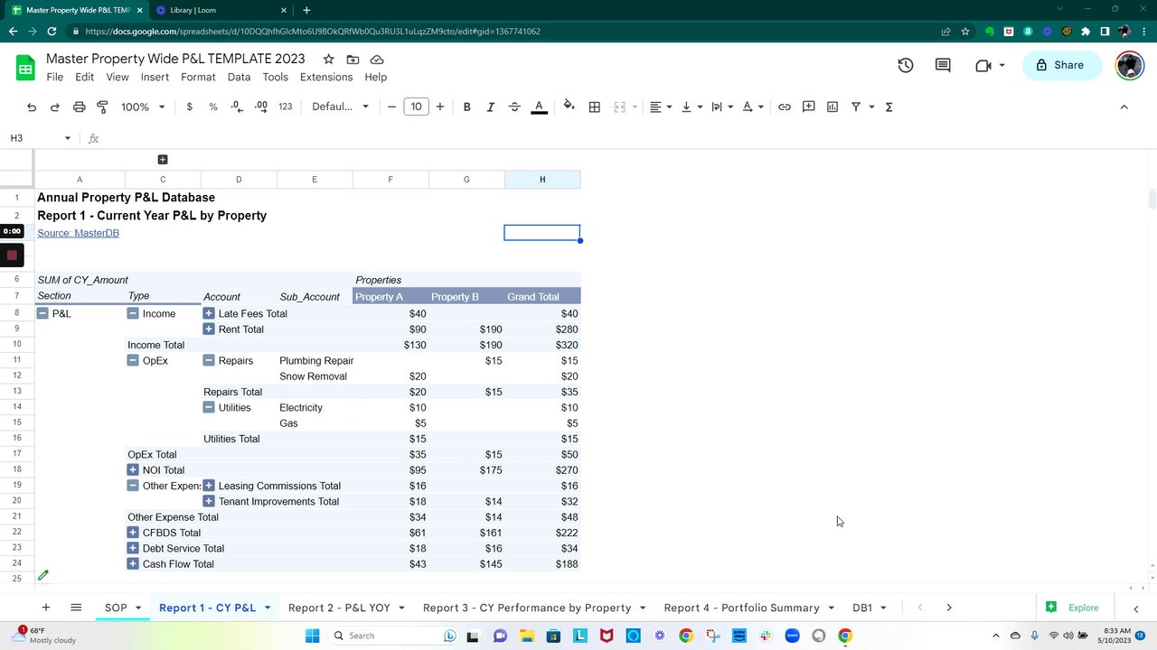Start a Meet call via camera icon

[x=983, y=65]
